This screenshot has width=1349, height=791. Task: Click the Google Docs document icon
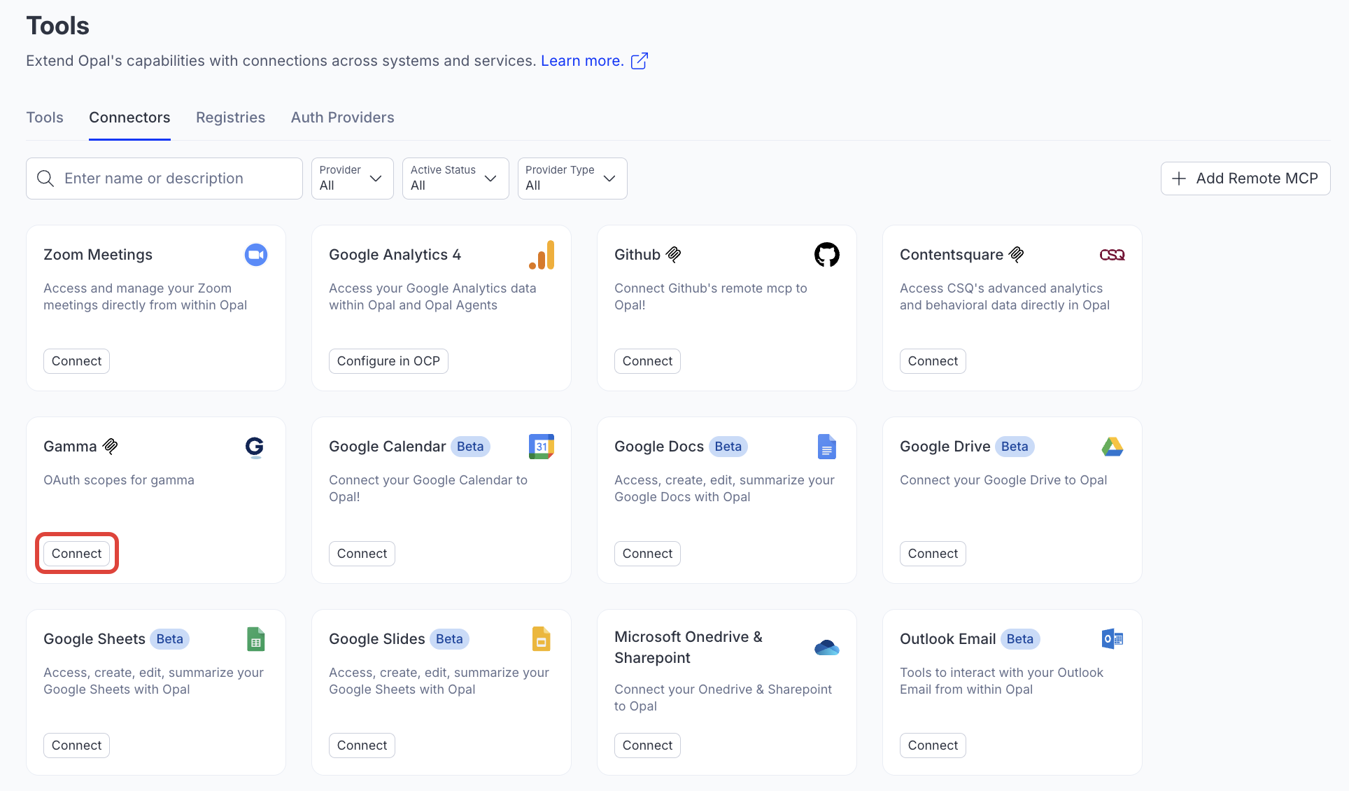(x=827, y=447)
